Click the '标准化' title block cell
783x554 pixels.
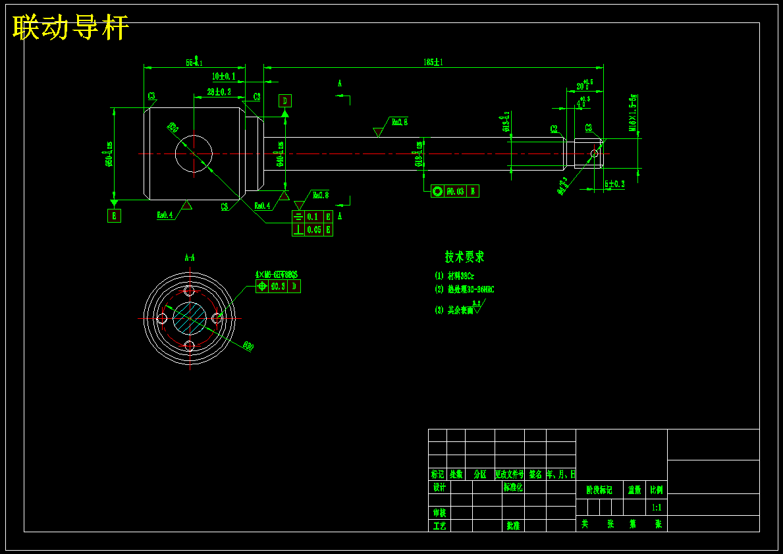[x=514, y=487]
